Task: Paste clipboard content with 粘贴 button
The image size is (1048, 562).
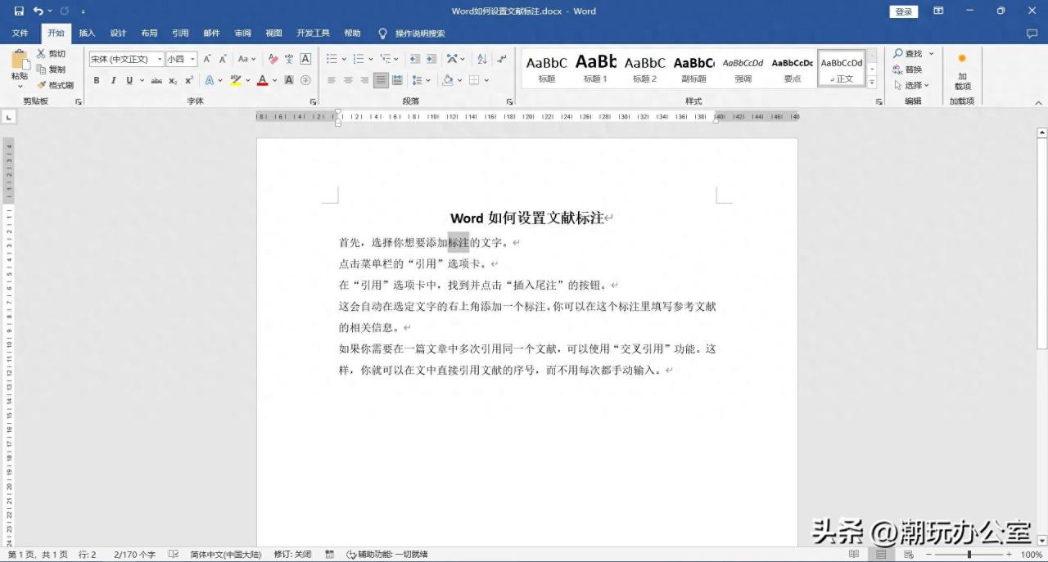Action: tap(19, 69)
